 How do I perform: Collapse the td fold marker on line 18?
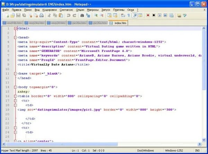15,105
